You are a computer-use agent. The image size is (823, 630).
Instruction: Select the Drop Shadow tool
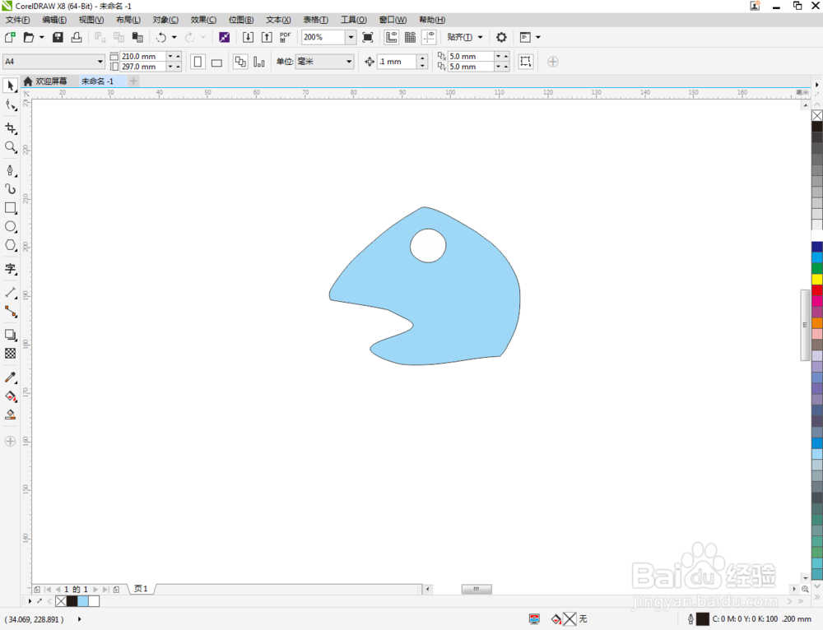pyautogui.click(x=10, y=335)
